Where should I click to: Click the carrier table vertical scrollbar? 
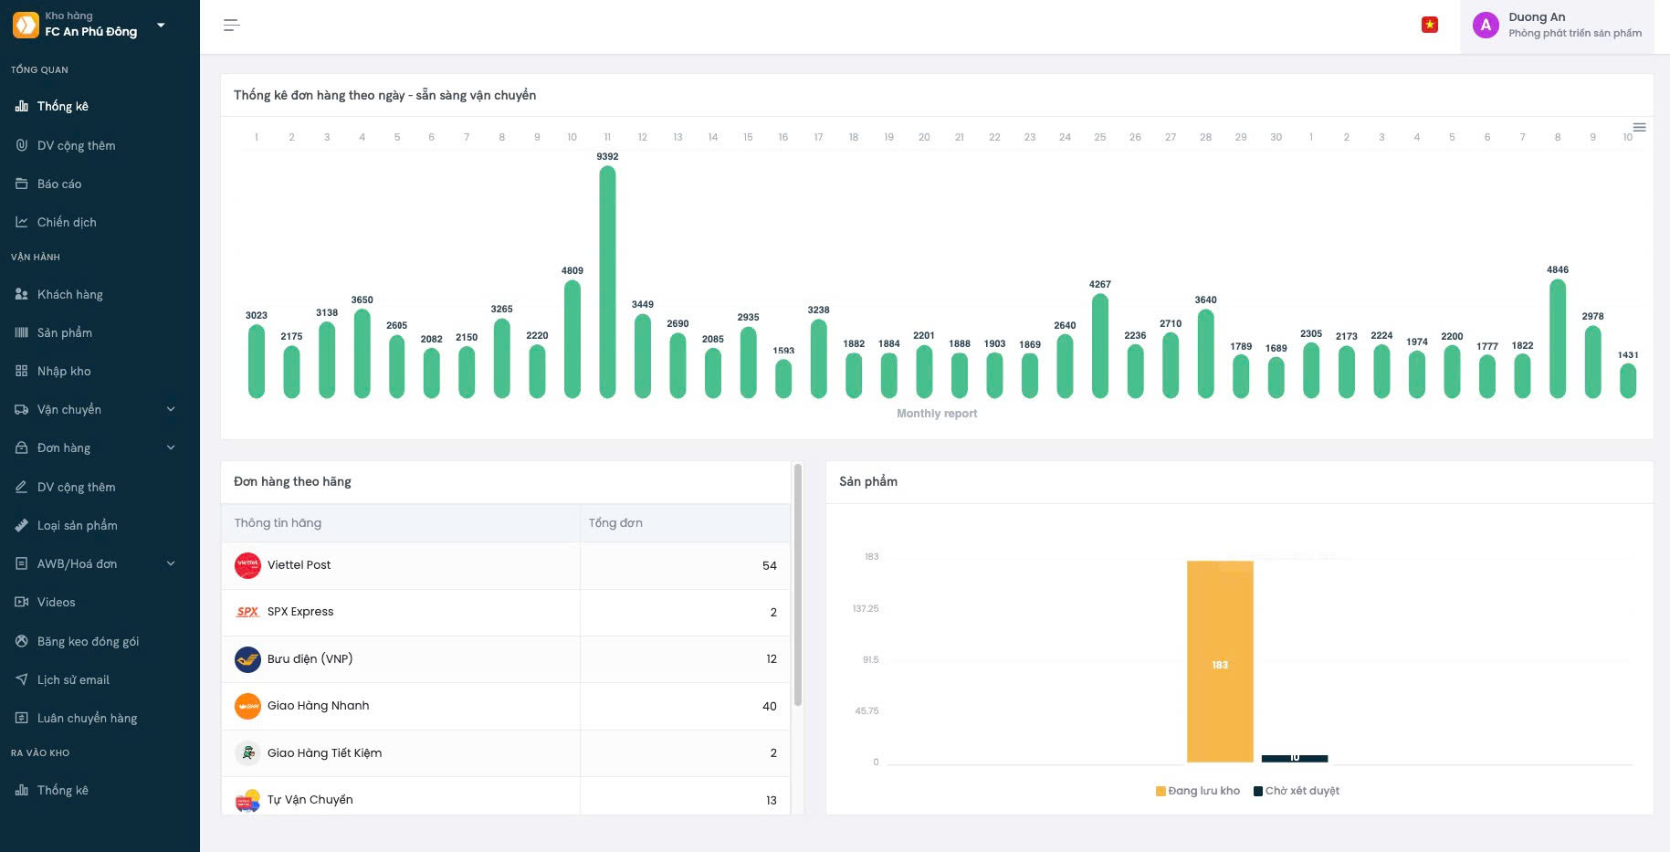click(797, 584)
